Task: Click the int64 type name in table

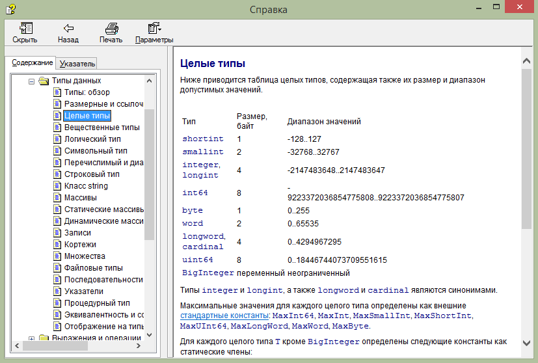Action: (195, 193)
